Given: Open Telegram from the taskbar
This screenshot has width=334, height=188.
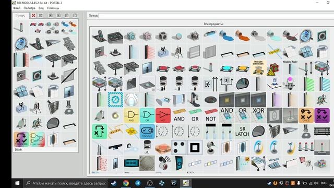Looking at the screenshot, I should [138, 183].
